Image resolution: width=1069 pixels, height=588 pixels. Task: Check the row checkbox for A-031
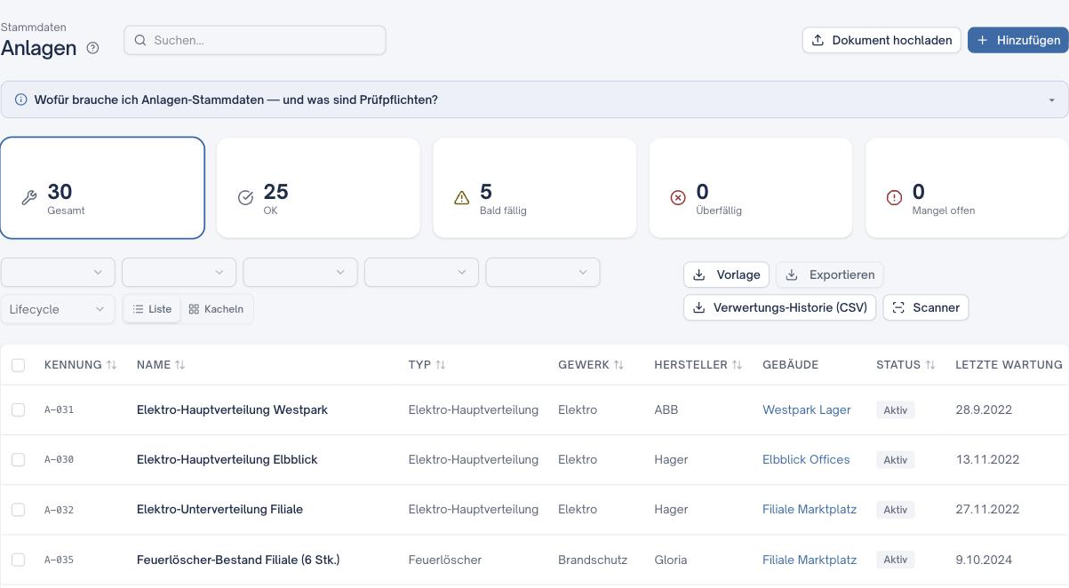tap(19, 409)
